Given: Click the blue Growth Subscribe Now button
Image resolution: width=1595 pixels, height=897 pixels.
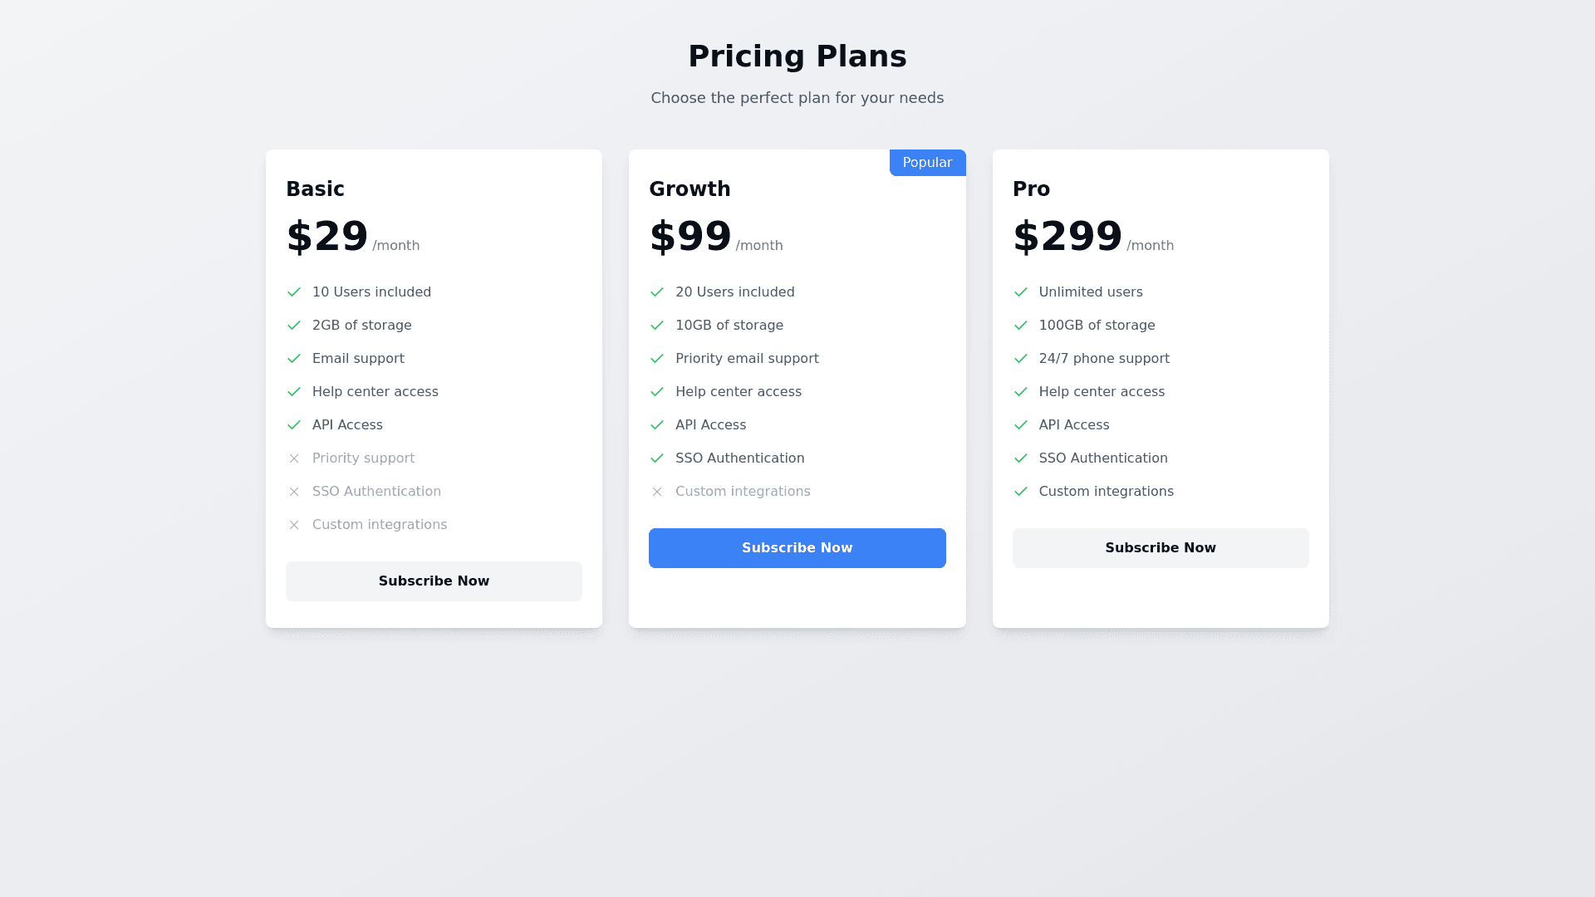Looking at the screenshot, I should point(797,548).
